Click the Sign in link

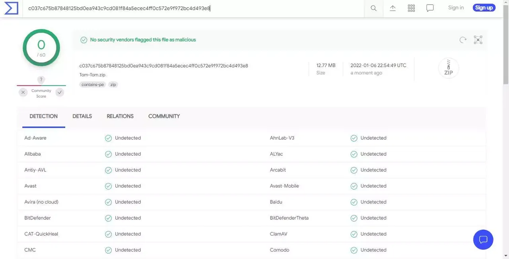pos(456,8)
